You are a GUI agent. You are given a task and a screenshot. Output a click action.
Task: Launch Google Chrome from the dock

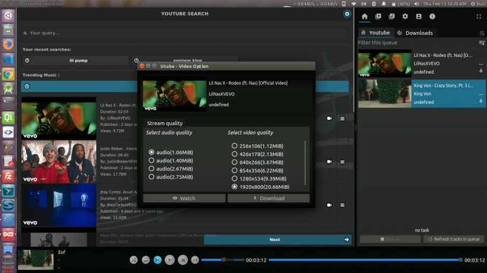[8, 74]
